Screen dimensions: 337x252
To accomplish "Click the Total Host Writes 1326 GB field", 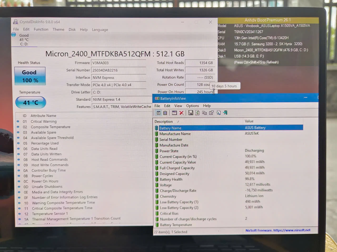I will (200, 70).
